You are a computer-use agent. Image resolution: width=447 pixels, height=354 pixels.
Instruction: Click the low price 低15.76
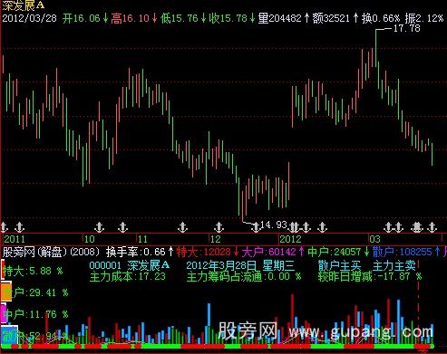click(x=179, y=18)
